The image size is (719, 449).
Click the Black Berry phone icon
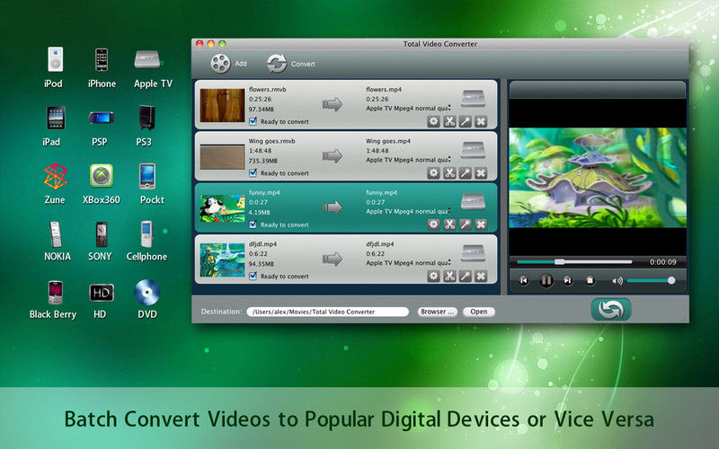[x=55, y=293]
